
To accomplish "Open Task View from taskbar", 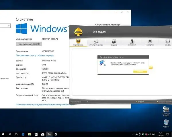I will click(x=16, y=134).
